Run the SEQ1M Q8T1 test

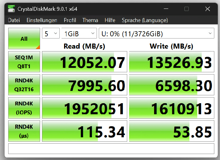pos(24,62)
